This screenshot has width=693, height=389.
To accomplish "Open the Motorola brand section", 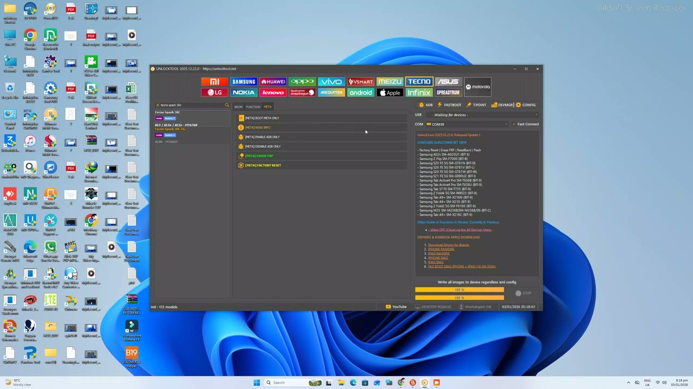I will (x=478, y=87).
